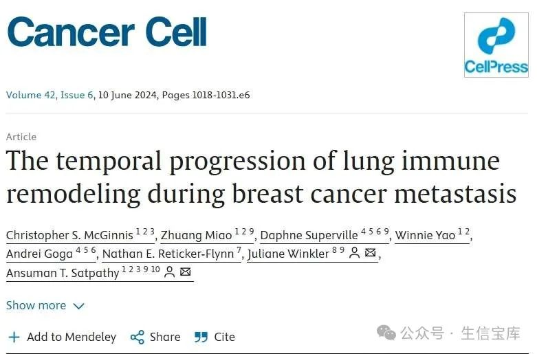Open the Issue 6 link

77,95
